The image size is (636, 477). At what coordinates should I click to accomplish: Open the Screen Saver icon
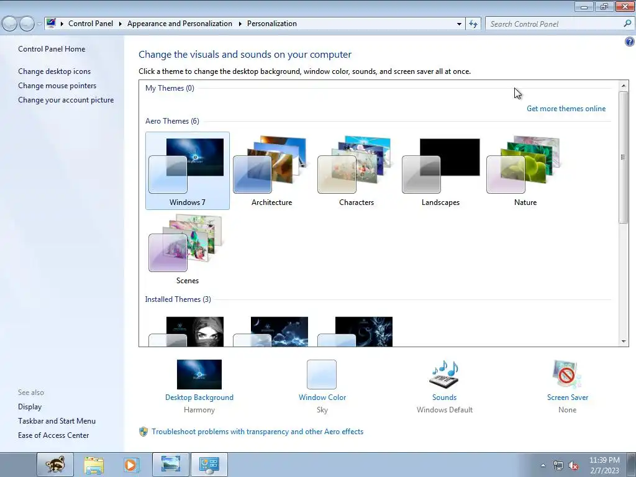pos(567,375)
